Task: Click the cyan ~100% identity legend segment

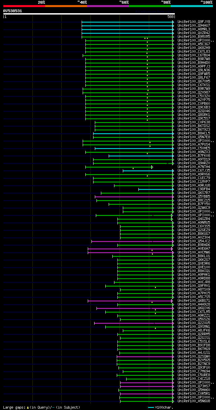Action: point(192,6)
